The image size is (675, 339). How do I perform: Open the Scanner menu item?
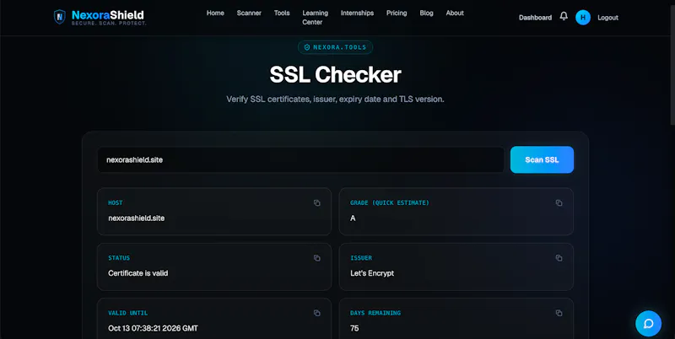click(x=249, y=13)
